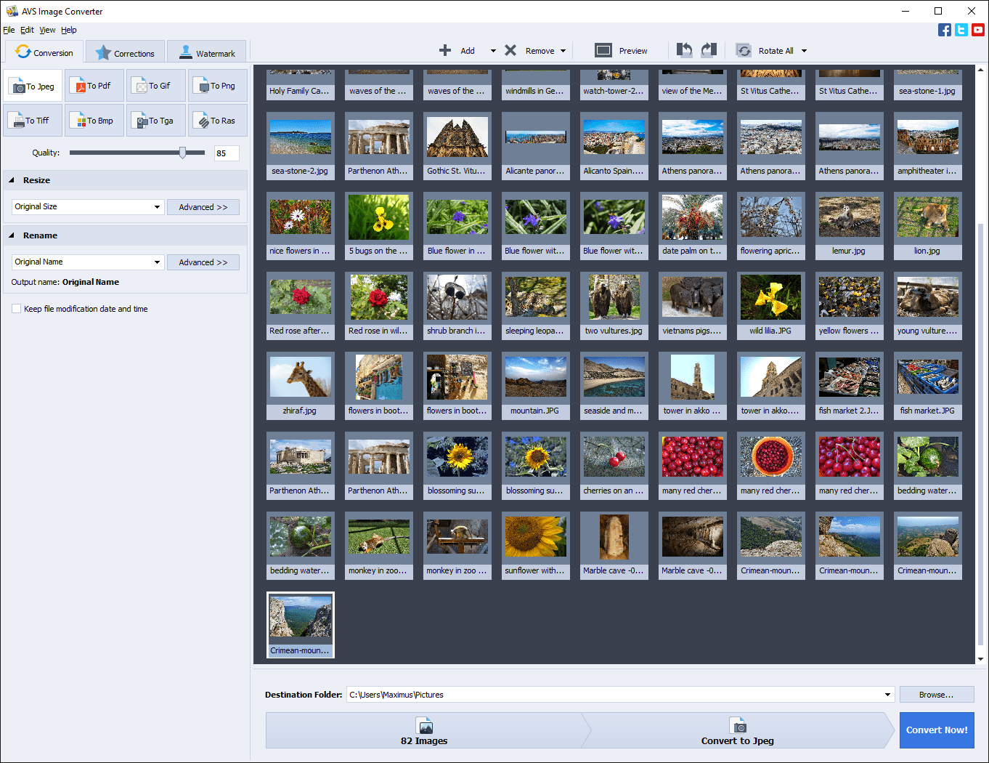Collapse the Resize section

(x=12, y=180)
